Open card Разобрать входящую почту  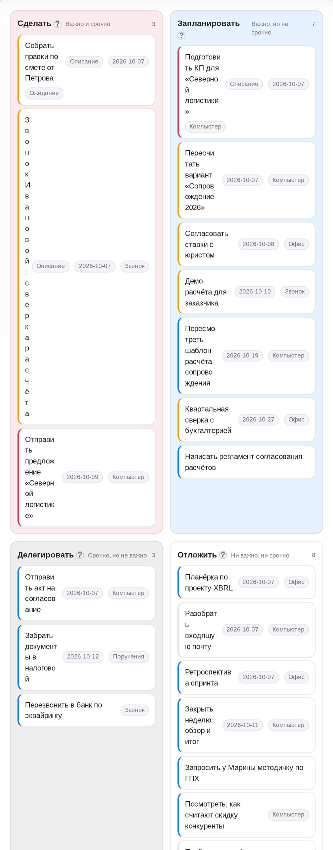pos(246,630)
